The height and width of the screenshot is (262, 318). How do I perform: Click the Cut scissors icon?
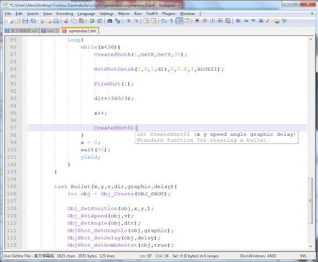(66, 20)
